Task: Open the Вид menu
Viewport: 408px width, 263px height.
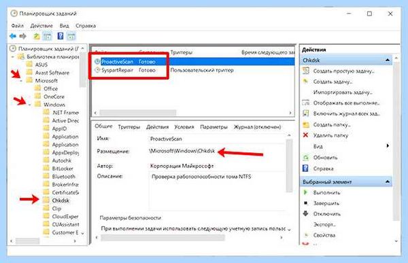Action: tap(64, 26)
